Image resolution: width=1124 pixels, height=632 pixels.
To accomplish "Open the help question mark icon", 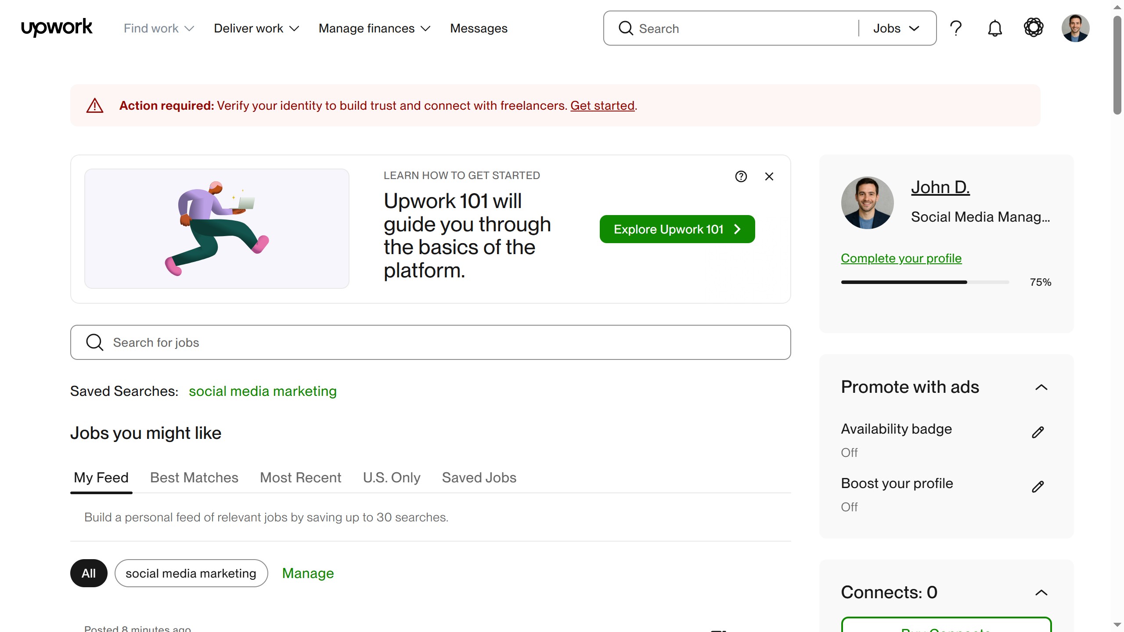I will coord(956,28).
